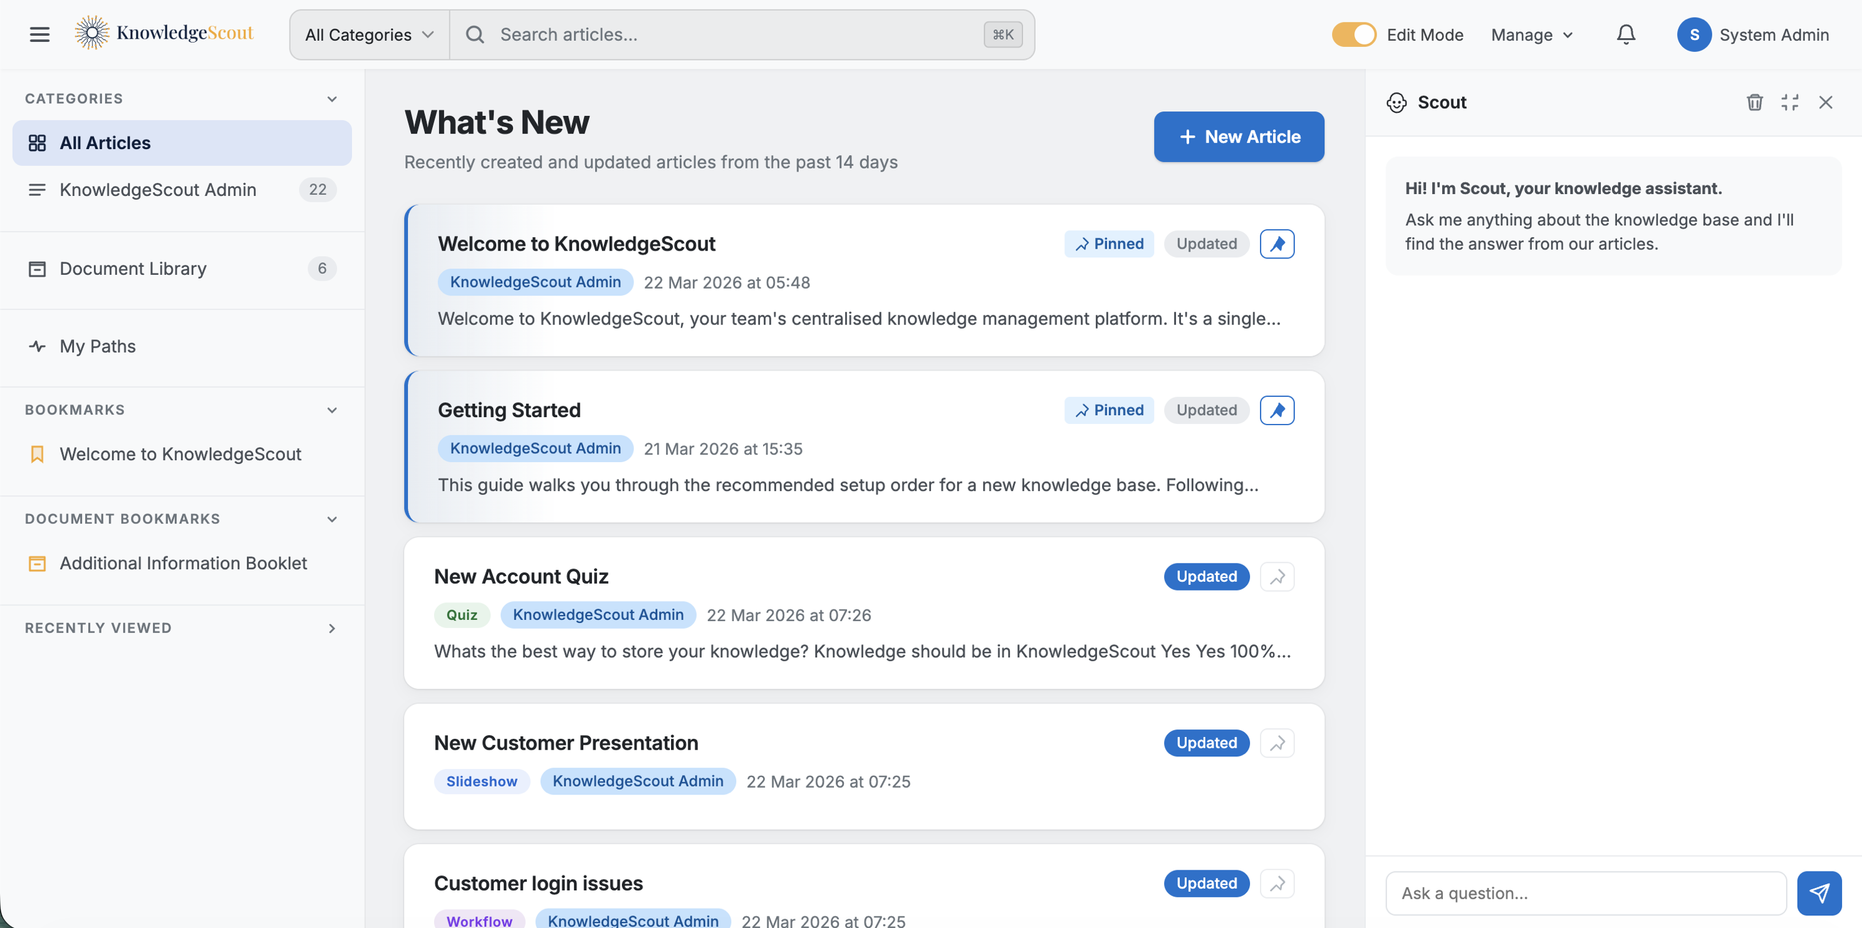
Task: Open the Getting Started article title
Action: (509, 410)
